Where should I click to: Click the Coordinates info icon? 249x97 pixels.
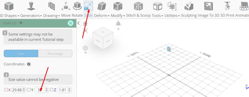coord(29,64)
